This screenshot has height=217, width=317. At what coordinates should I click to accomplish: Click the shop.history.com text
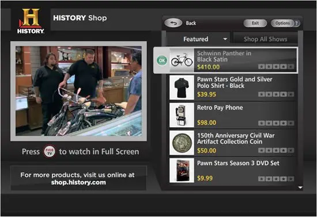pyautogui.click(x=78, y=182)
